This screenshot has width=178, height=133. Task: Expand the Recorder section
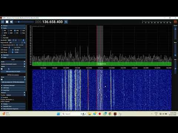pos(13,55)
